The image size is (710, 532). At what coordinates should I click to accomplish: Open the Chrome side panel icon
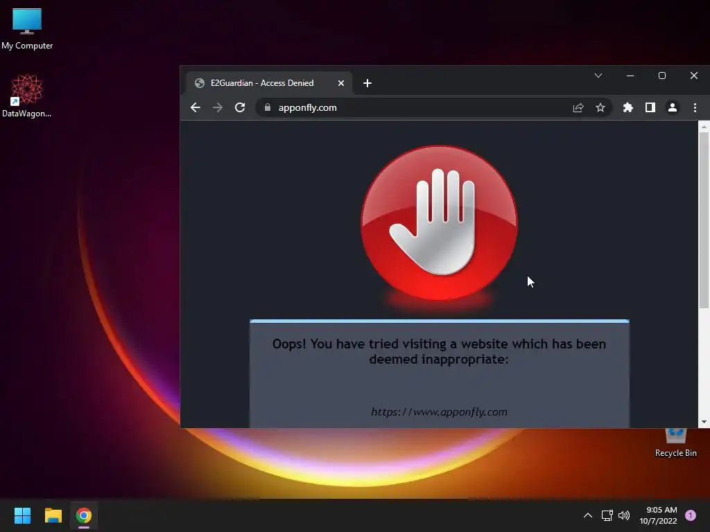(650, 107)
